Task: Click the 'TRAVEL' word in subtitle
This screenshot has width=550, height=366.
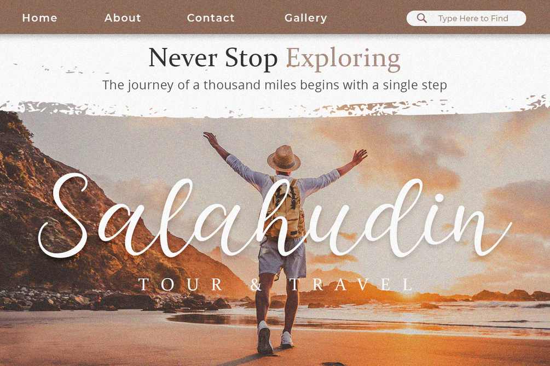Action: click(x=352, y=285)
